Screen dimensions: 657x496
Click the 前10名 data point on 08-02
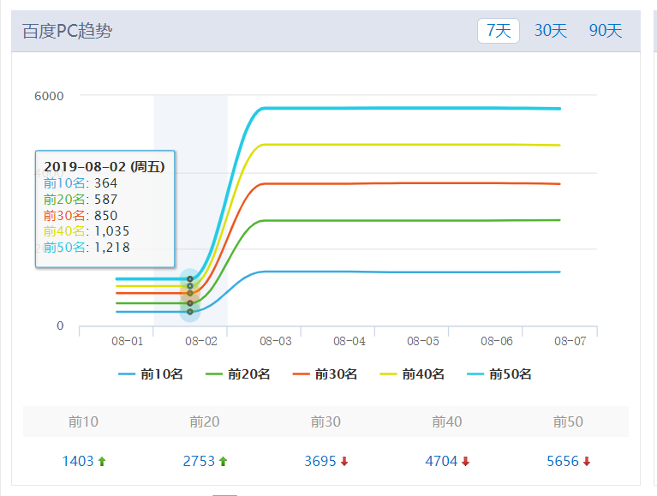coord(190,312)
